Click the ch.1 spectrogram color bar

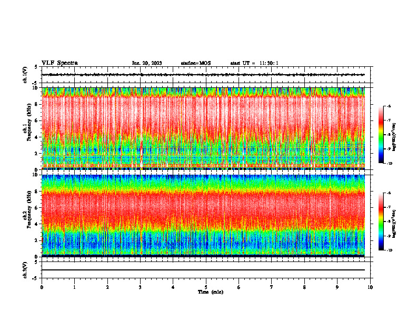(381, 135)
